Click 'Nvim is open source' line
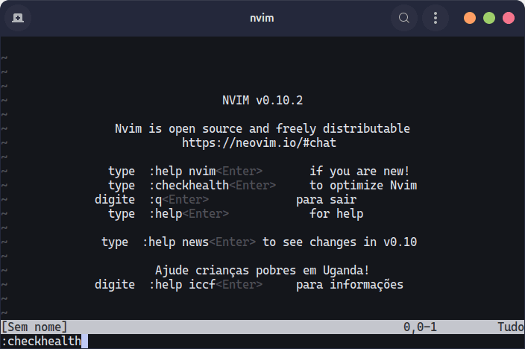Image resolution: width=525 pixels, height=349 pixels. point(262,128)
